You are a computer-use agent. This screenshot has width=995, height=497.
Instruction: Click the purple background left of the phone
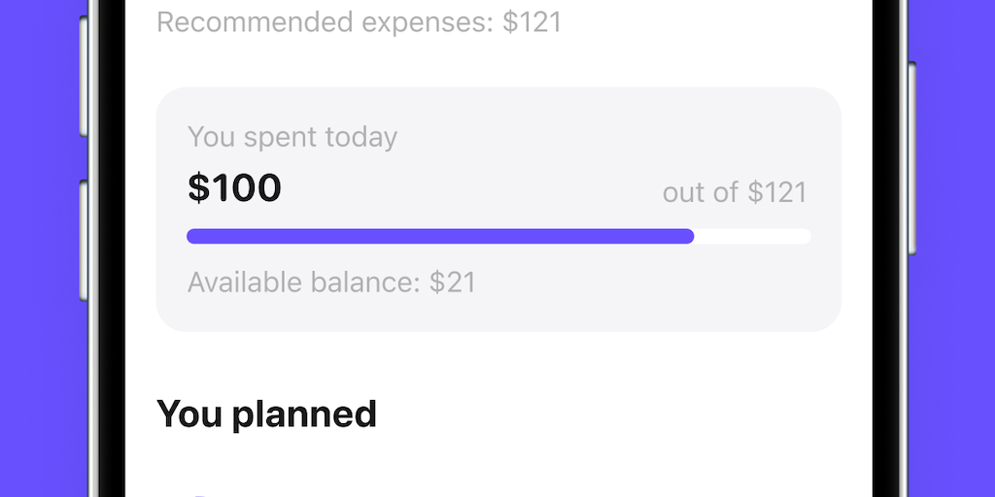(x=39, y=248)
